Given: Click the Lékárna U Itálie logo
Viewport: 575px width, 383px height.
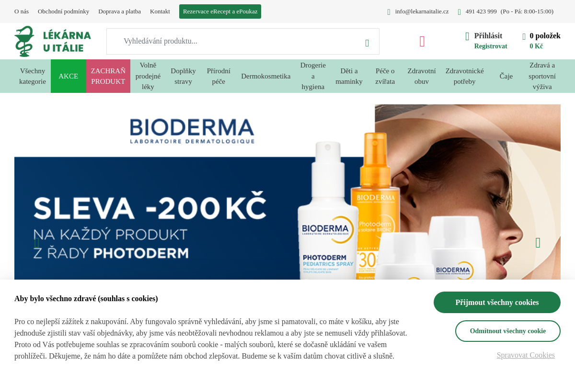Looking at the screenshot, I should [53, 41].
